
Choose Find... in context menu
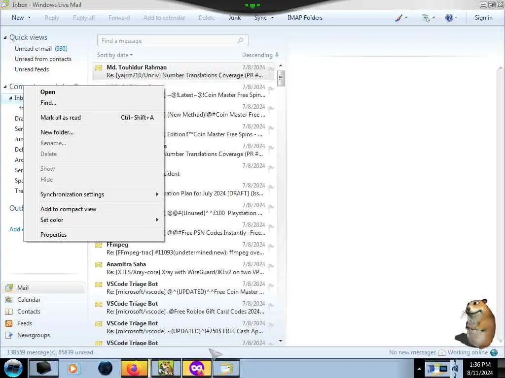click(48, 103)
